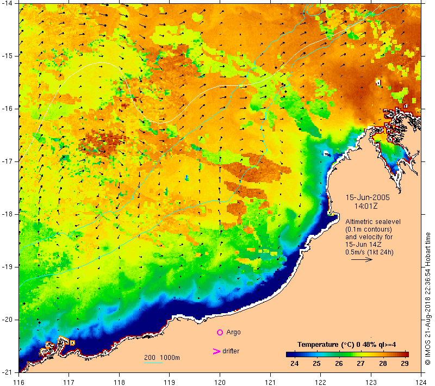Click latitude axis label -14

7,3
